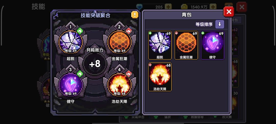Image resolution: width=276 pixels, height=124 pixels.
Task: Click red badge on slot 4
Action: point(129,74)
